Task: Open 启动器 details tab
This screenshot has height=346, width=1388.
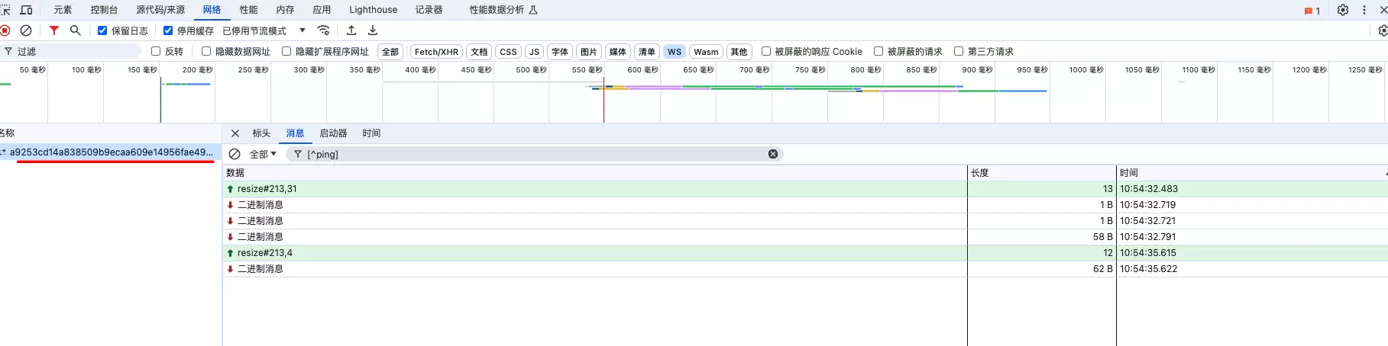Action: pyautogui.click(x=333, y=133)
